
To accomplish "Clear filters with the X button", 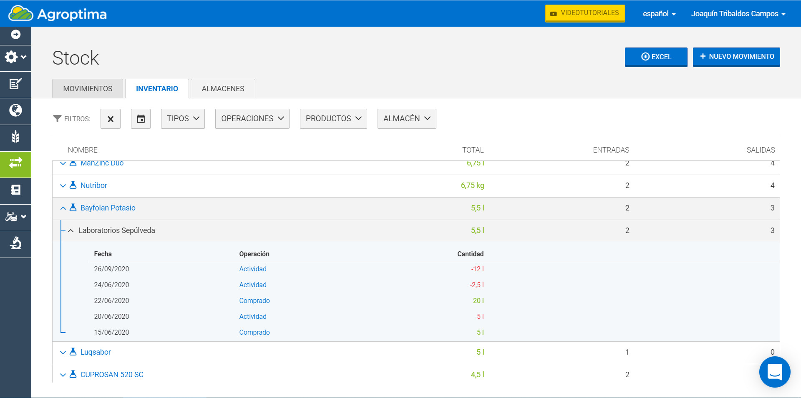I will coord(111,119).
